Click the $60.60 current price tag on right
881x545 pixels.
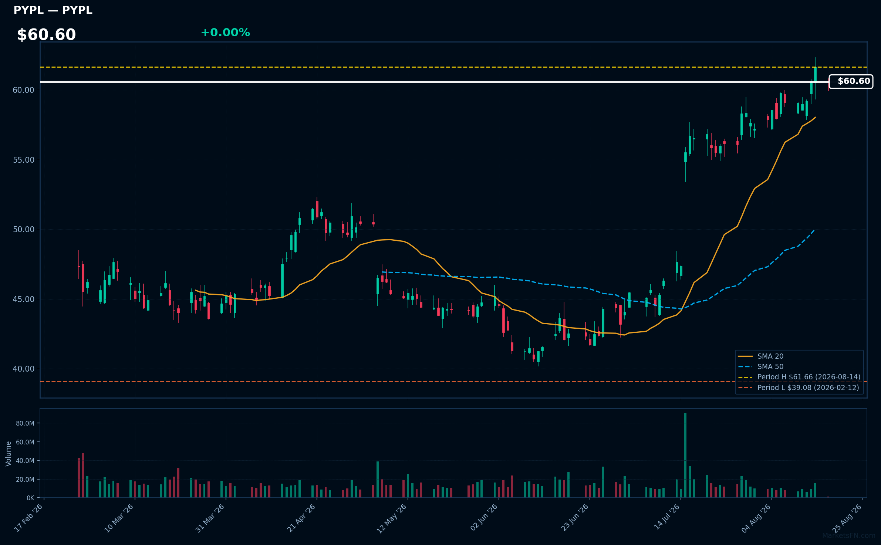(851, 81)
